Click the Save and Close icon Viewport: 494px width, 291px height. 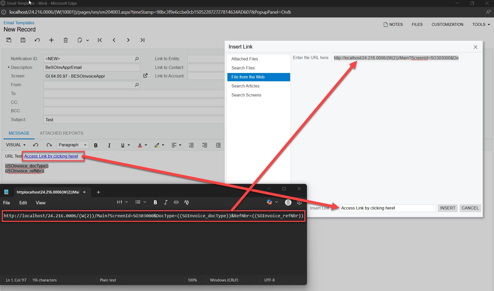point(9,40)
